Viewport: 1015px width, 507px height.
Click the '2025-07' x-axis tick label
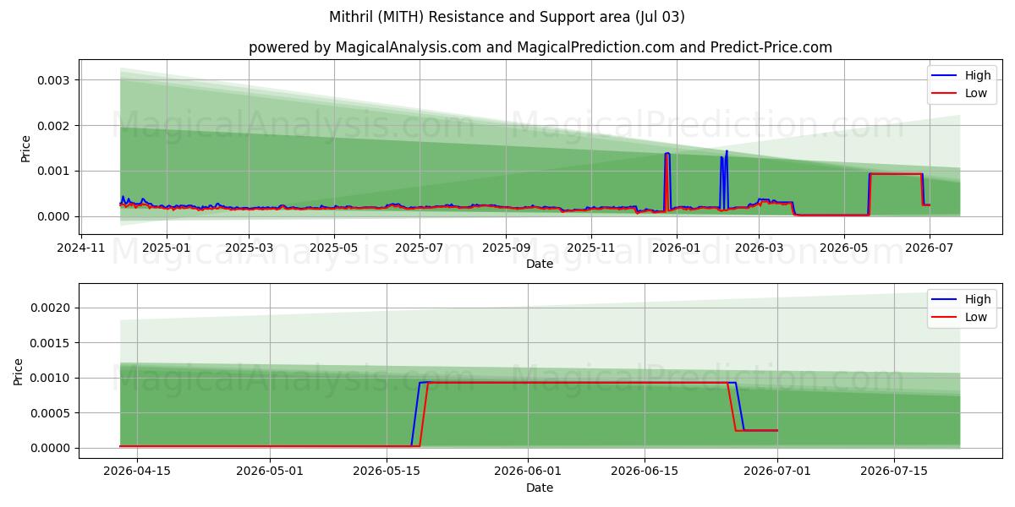[420, 247]
